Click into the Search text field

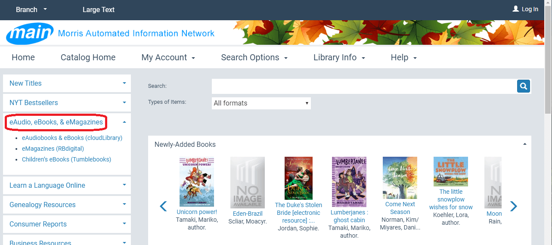[364, 86]
